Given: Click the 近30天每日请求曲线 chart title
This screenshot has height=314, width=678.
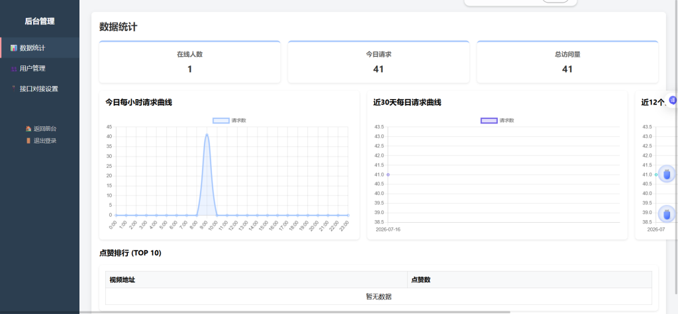Looking at the screenshot, I should 407,102.
